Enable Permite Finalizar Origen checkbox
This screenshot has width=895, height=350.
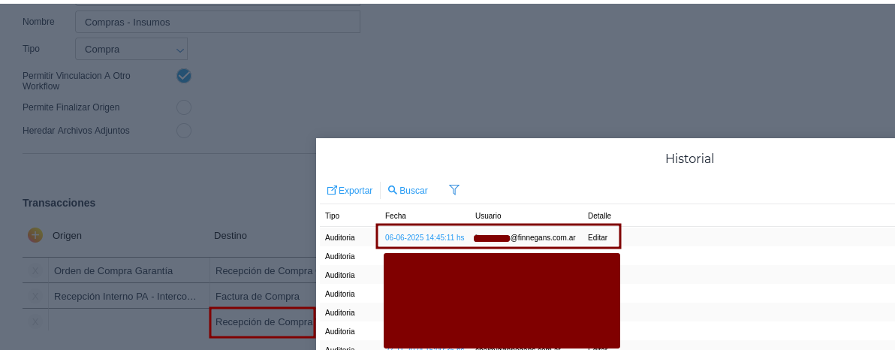(184, 107)
